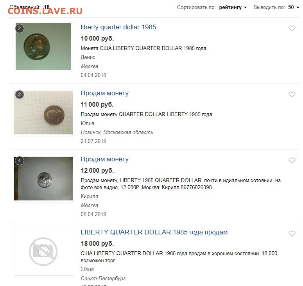Click the photo count badge showing 4
This screenshot has height=286, width=303.
[x=19, y=161]
